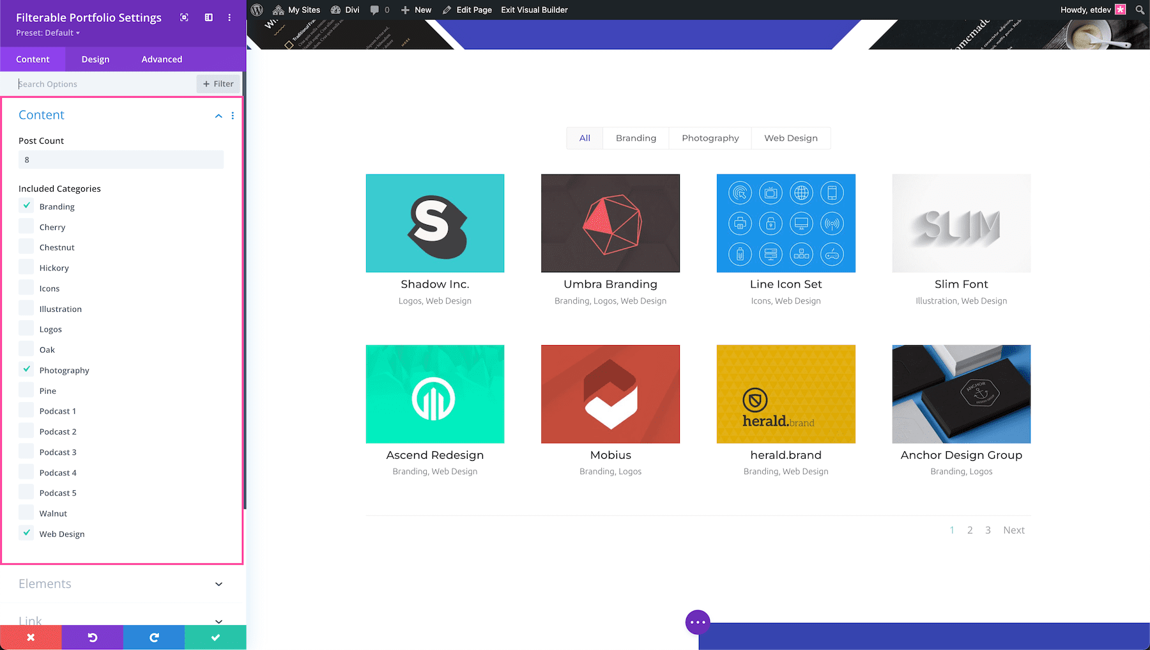Open comments via speech bubble icon

(x=375, y=10)
